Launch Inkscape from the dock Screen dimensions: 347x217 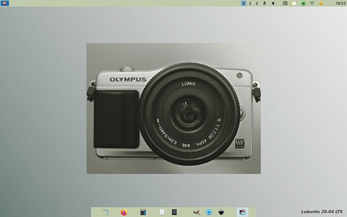point(221,212)
